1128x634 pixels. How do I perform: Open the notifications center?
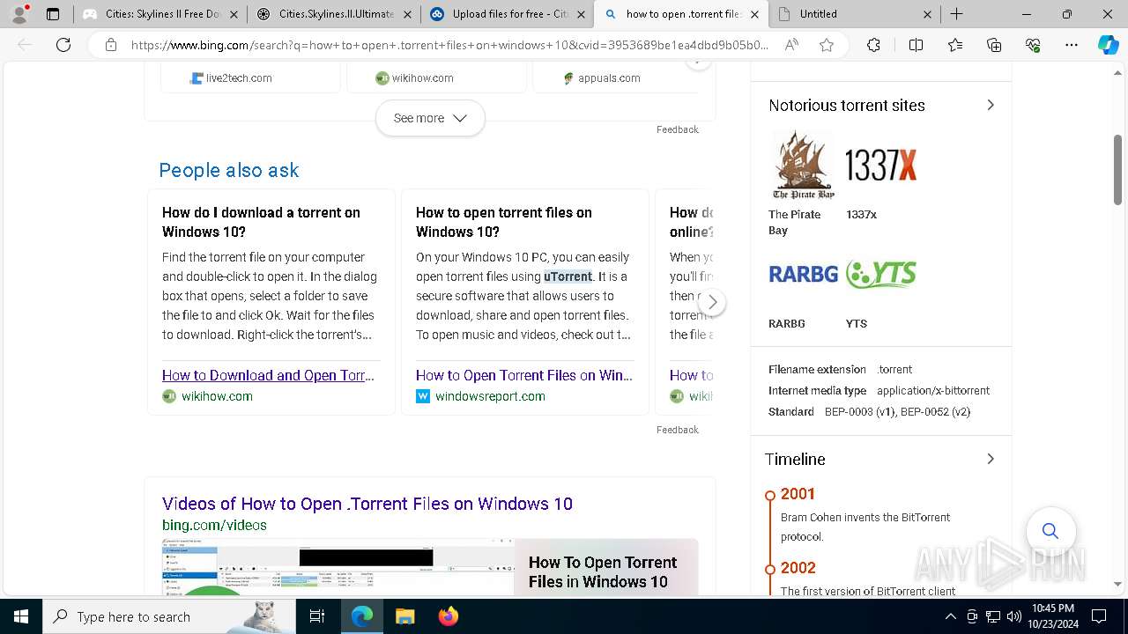point(1099,616)
